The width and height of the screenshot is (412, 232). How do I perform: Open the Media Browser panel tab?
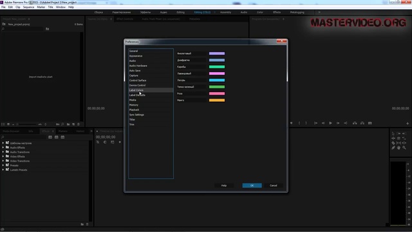point(11,131)
